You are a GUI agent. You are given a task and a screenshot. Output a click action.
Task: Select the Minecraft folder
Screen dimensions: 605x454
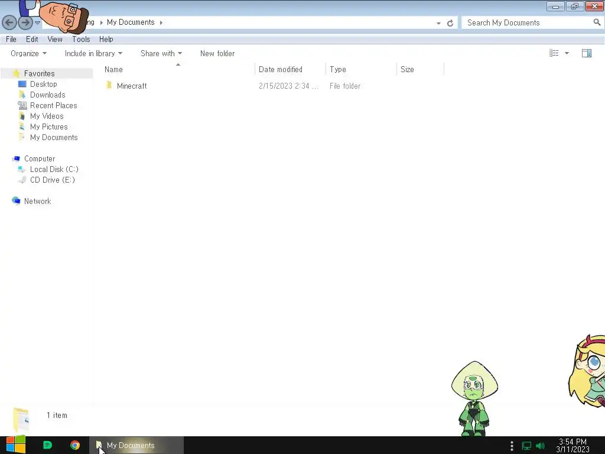coord(132,86)
